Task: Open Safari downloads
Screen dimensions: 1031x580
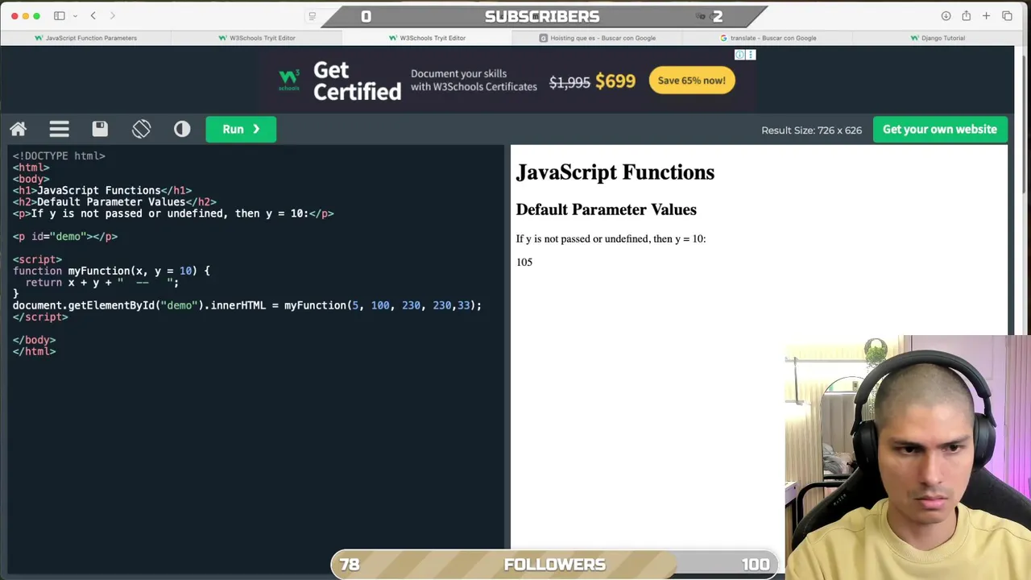Action: pyautogui.click(x=946, y=15)
